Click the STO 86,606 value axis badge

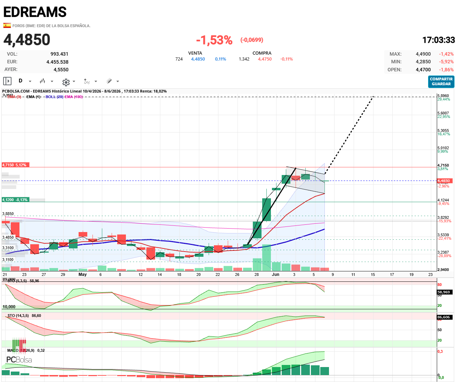445,317
